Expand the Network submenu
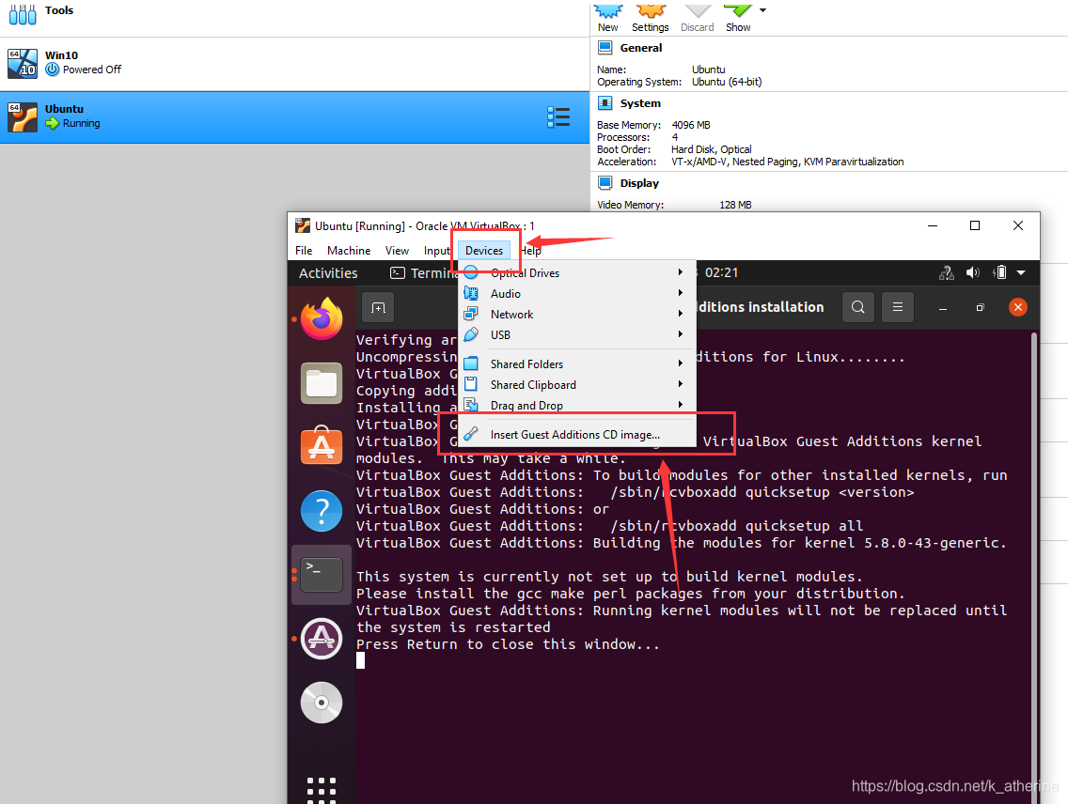Image resolution: width=1068 pixels, height=804 pixels. click(x=577, y=315)
